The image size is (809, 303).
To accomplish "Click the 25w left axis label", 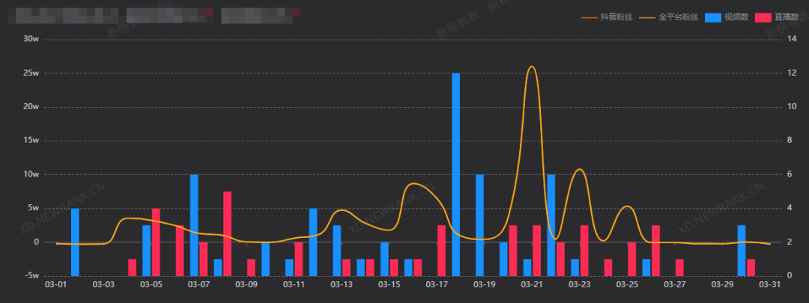I will (31, 73).
